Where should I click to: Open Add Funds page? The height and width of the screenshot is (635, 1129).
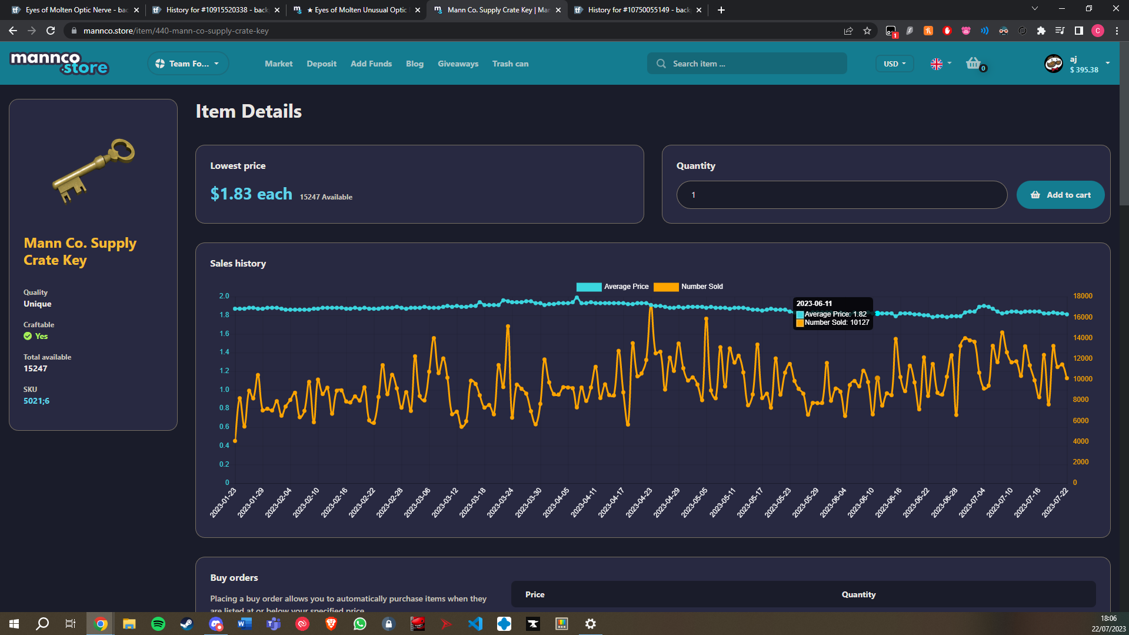[371, 64]
